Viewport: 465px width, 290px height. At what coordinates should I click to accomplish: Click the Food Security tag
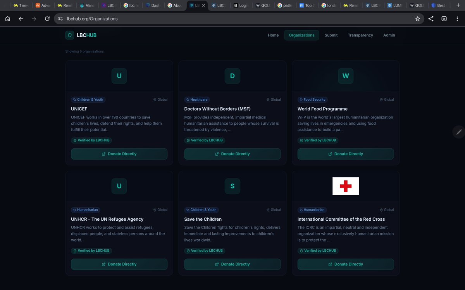[312, 100]
